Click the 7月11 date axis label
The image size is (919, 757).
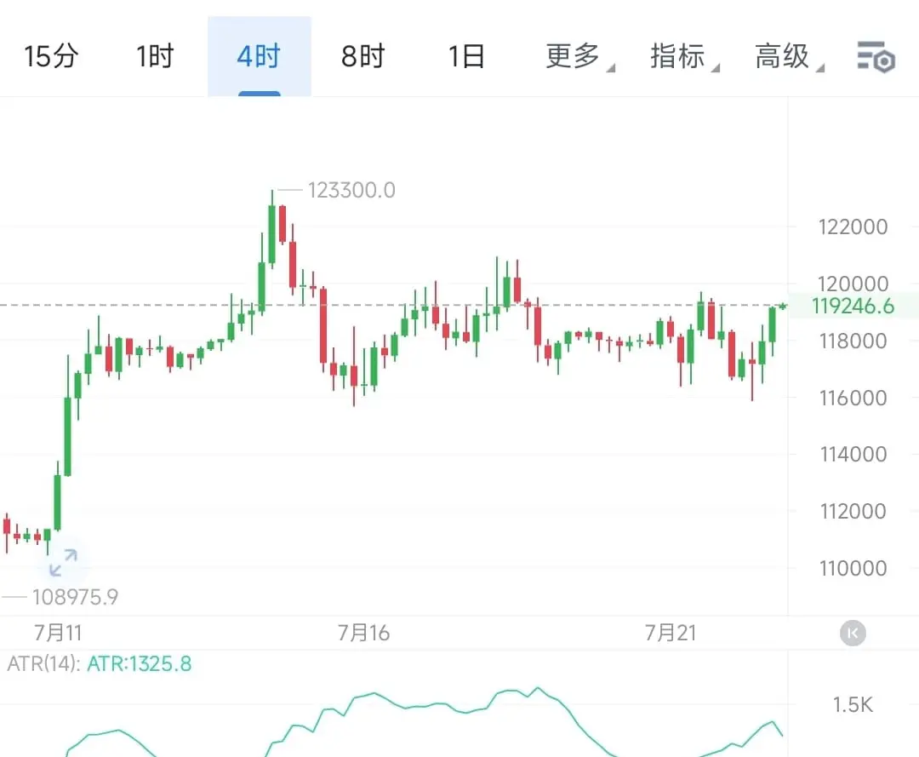click(x=58, y=634)
